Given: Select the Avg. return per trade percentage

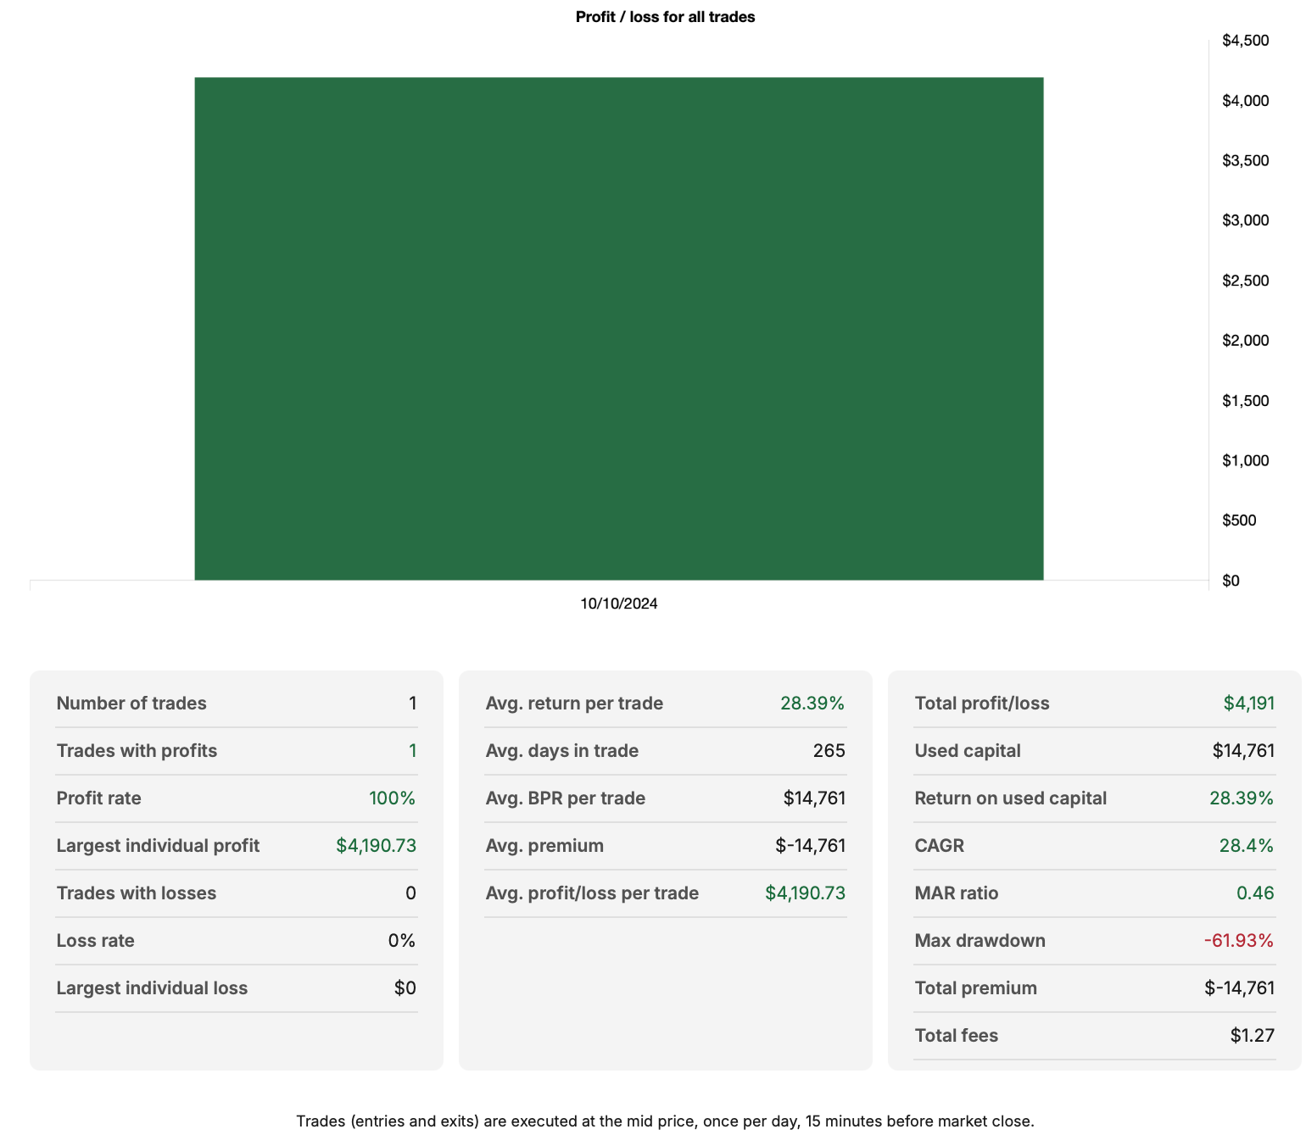Looking at the screenshot, I should [812, 703].
